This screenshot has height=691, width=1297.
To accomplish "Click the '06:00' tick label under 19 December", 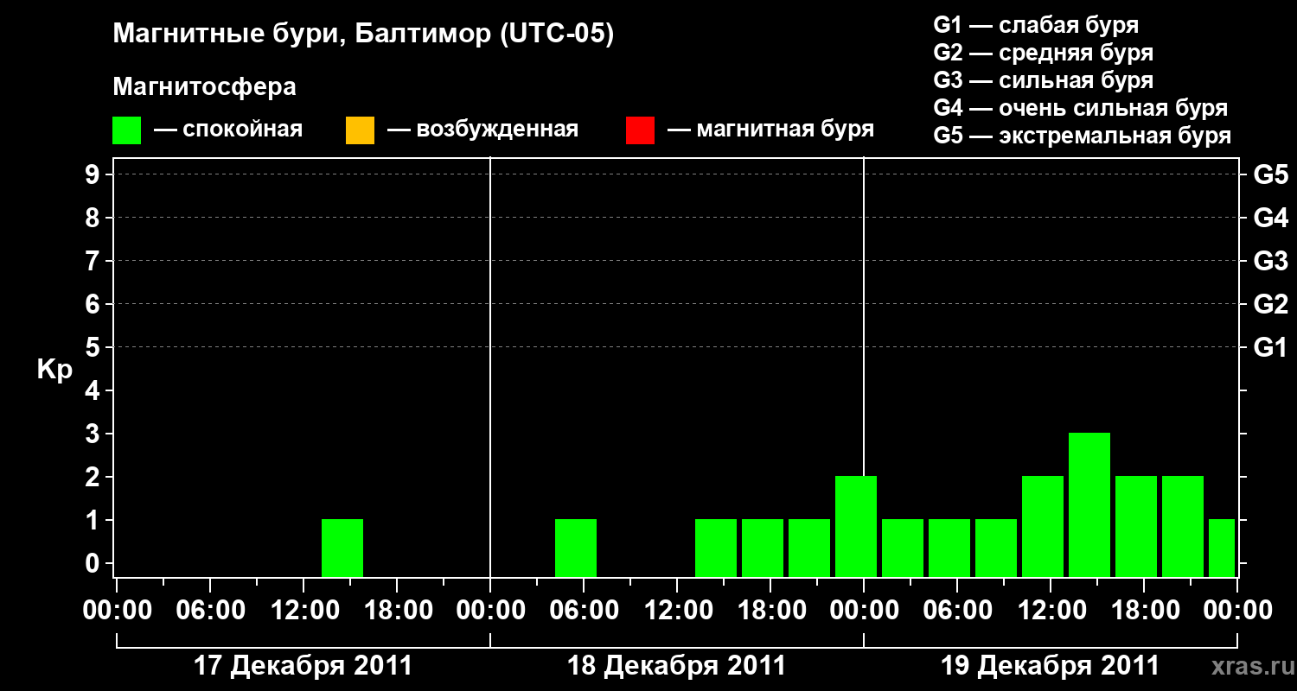I will tap(957, 611).
